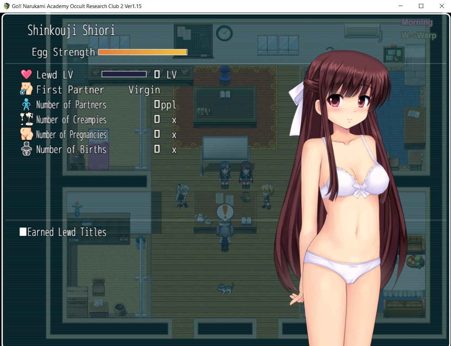Click the white square before Earned Lewd Titles
Image resolution: width=451 pixels, height=346 pixels.
click(23, 232)
